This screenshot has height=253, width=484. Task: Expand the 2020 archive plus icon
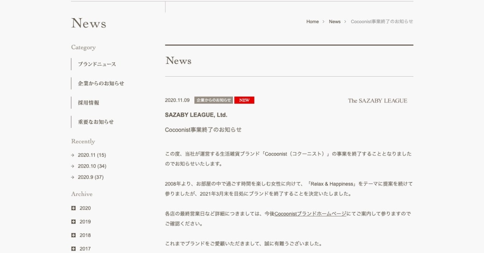click(73, 208)
